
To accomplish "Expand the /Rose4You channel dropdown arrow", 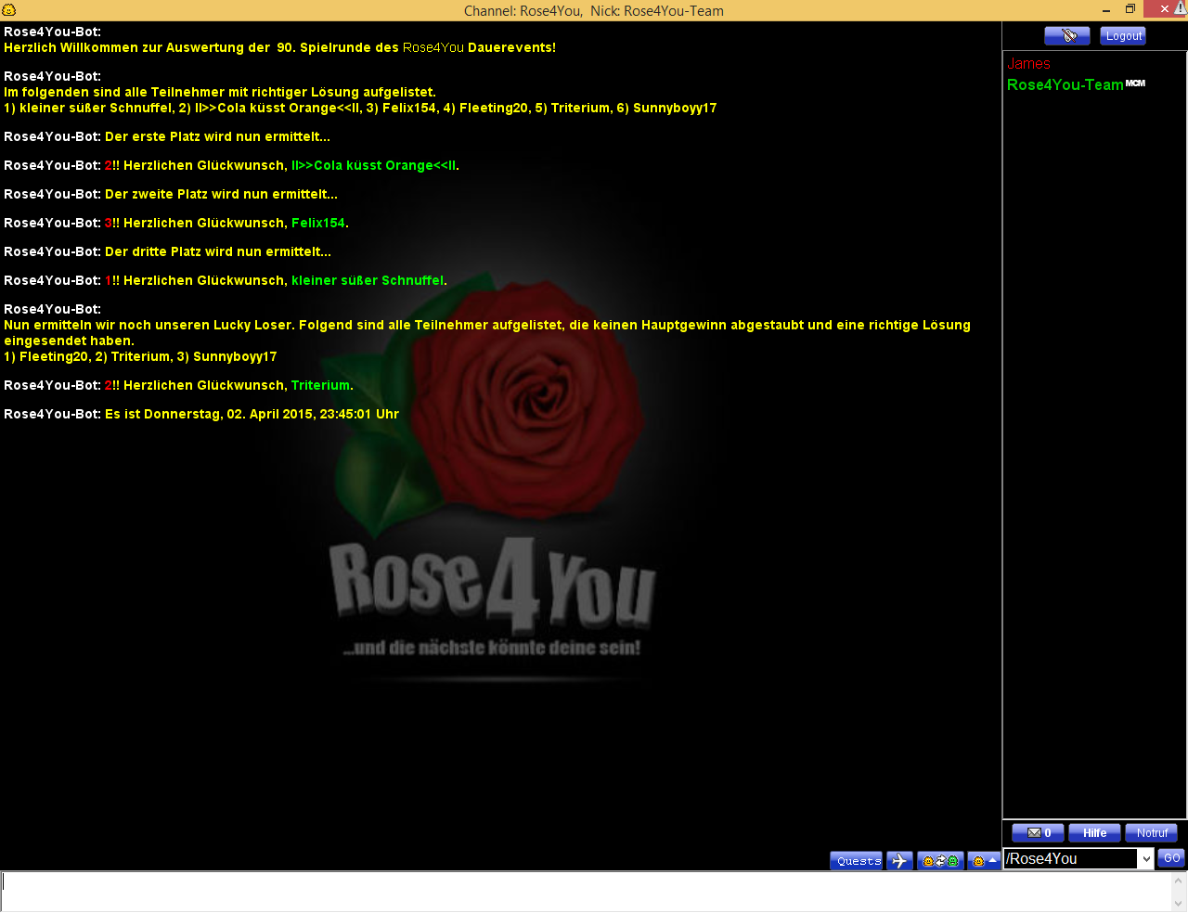I will coord(1146,859).
